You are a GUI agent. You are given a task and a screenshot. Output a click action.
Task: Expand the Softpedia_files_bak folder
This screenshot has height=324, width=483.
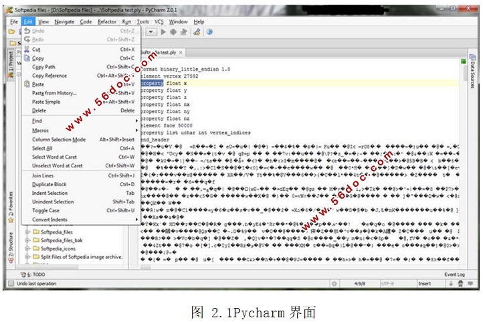27,240
